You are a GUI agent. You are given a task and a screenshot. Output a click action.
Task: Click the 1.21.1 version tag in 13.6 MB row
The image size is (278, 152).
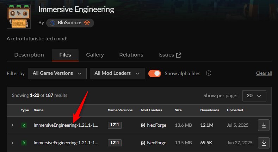click(x=115, y=125)
